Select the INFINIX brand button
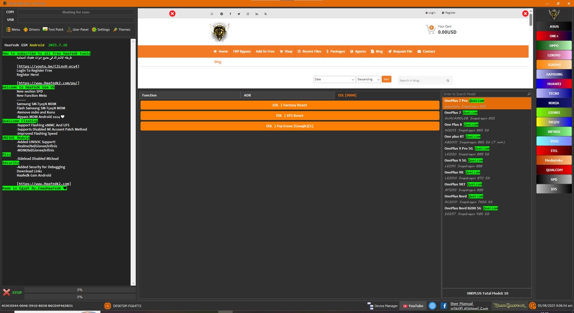Screen dimensions: 574x313 tap(554, 132)
